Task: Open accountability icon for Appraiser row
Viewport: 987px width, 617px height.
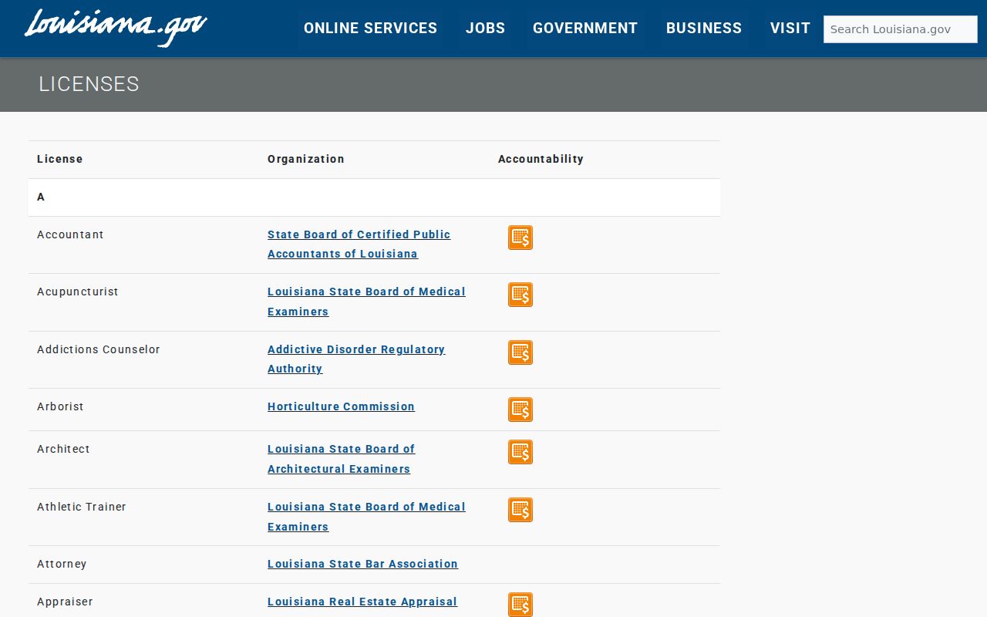Action: point(520,605)
